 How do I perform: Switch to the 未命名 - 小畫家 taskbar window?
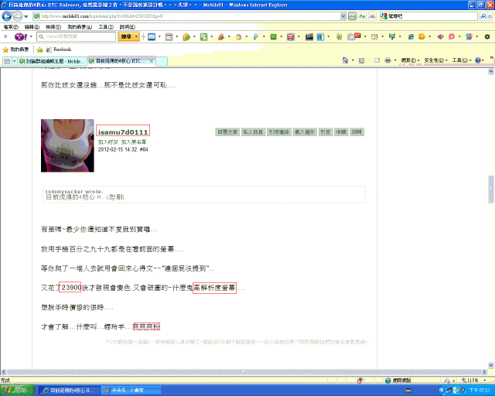pyautogui.click(x=131, y=391)
